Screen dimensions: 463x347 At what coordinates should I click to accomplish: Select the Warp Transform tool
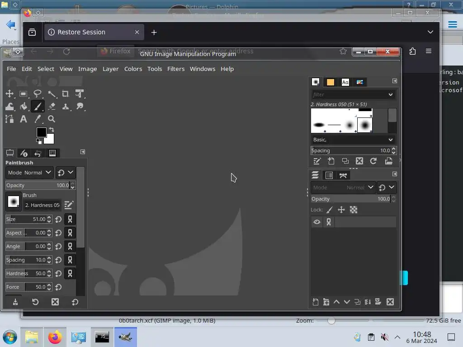(x=9, y=106)
